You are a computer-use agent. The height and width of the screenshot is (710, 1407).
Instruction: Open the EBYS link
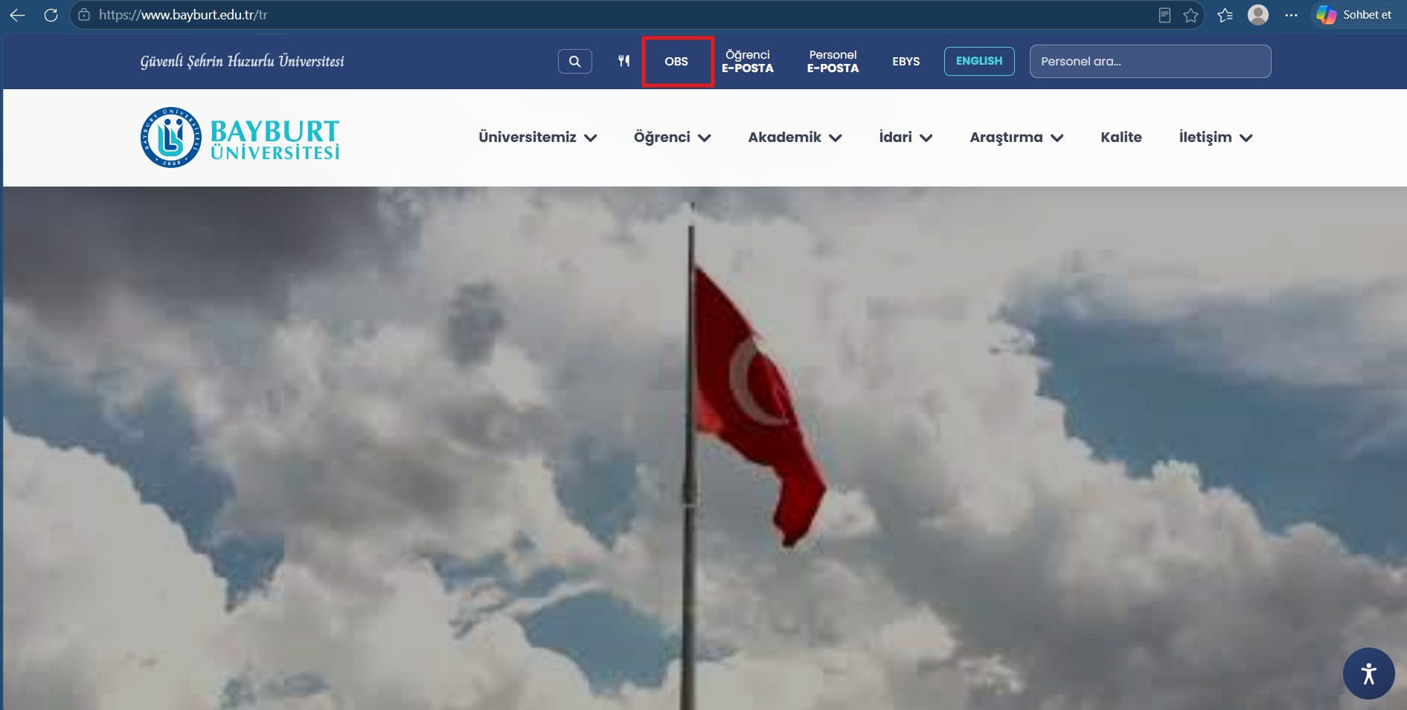[x=906, y=62]
